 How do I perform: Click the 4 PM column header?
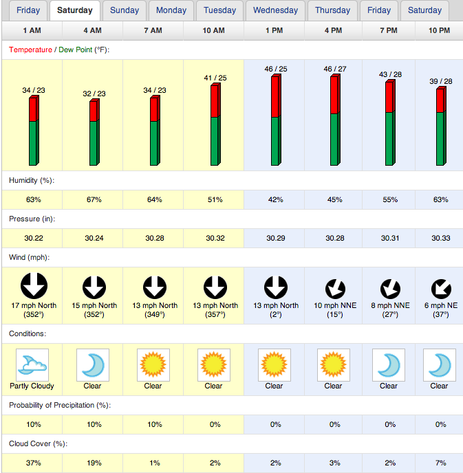point(333,30)
